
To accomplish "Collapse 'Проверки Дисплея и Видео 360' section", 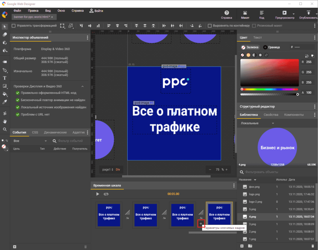I will coord(83,86).
